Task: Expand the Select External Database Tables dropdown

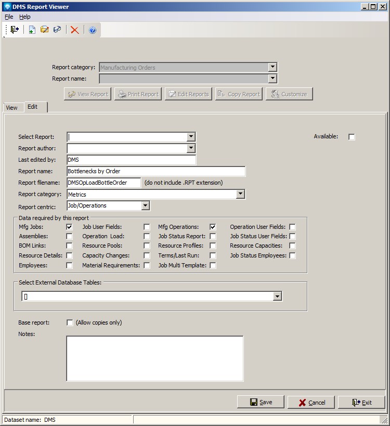Action: (x=278, y=296)
